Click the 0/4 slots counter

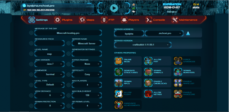click(196, 6)
